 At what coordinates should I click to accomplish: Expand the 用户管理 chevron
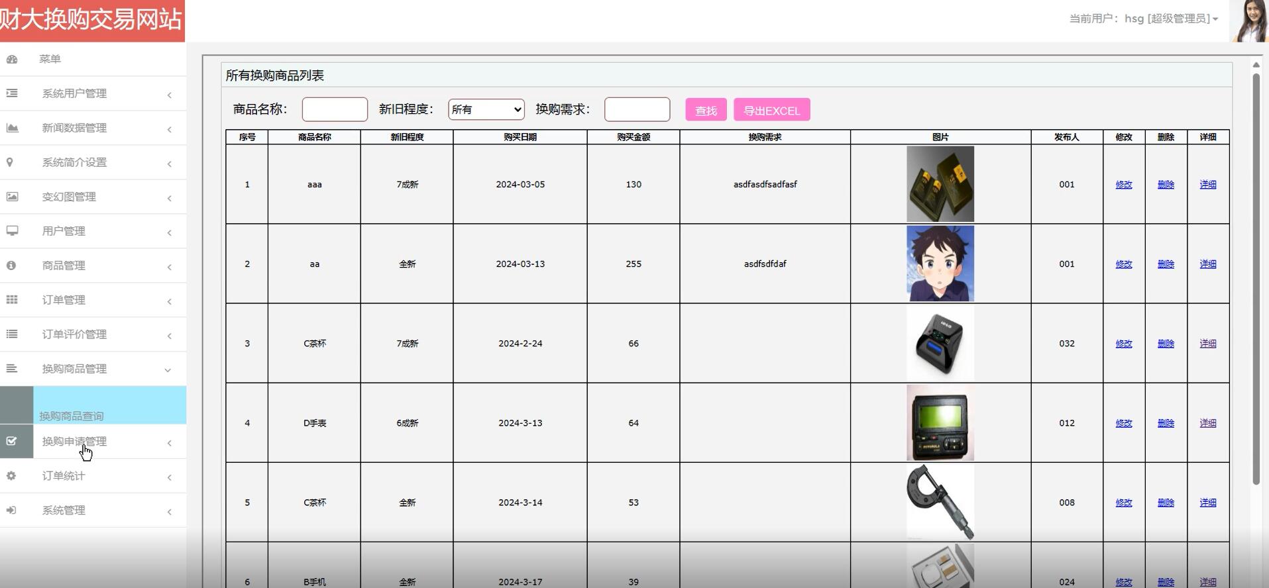click(x=170, y=232)
